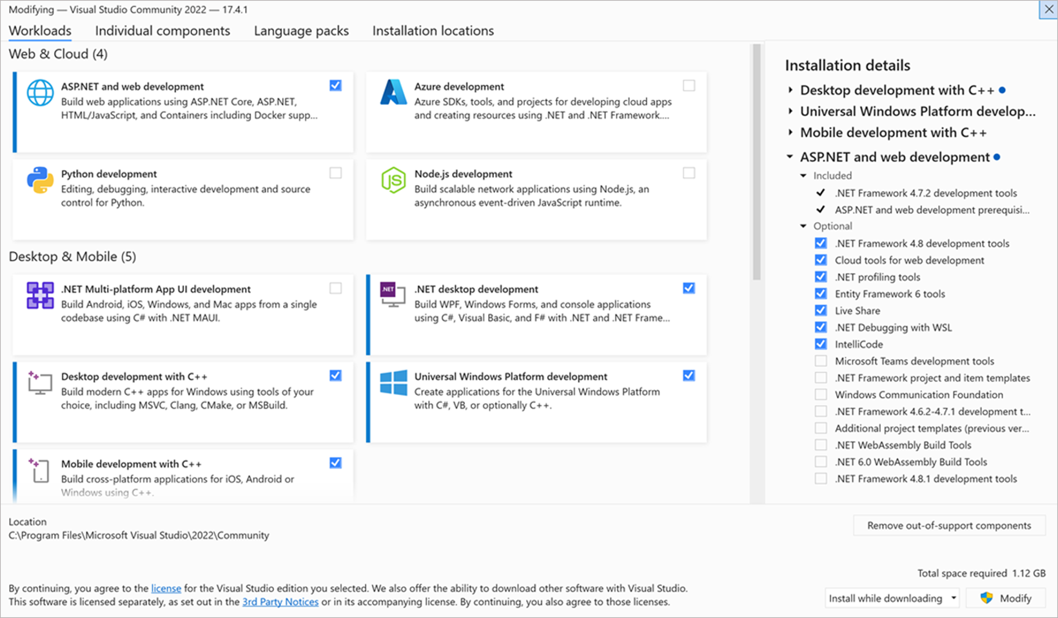Click the .NET MAUI multi-platform icon

click(40, 295)
